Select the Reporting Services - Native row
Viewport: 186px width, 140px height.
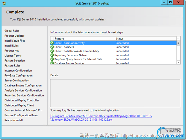tap(113, 55)
